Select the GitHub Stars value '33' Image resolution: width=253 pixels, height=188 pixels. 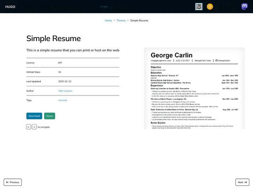pyautogui.click(x=60, y=72)
